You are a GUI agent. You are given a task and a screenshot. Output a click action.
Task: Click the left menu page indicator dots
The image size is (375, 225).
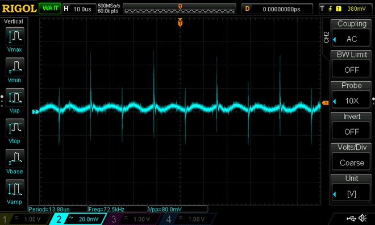pos(2,101)
